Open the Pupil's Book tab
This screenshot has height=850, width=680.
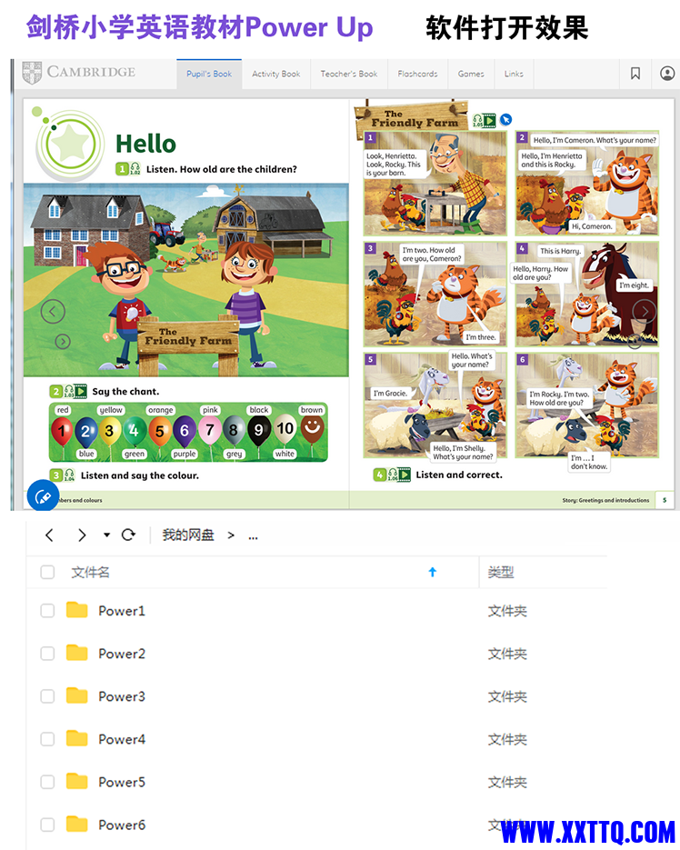(209, 74)
